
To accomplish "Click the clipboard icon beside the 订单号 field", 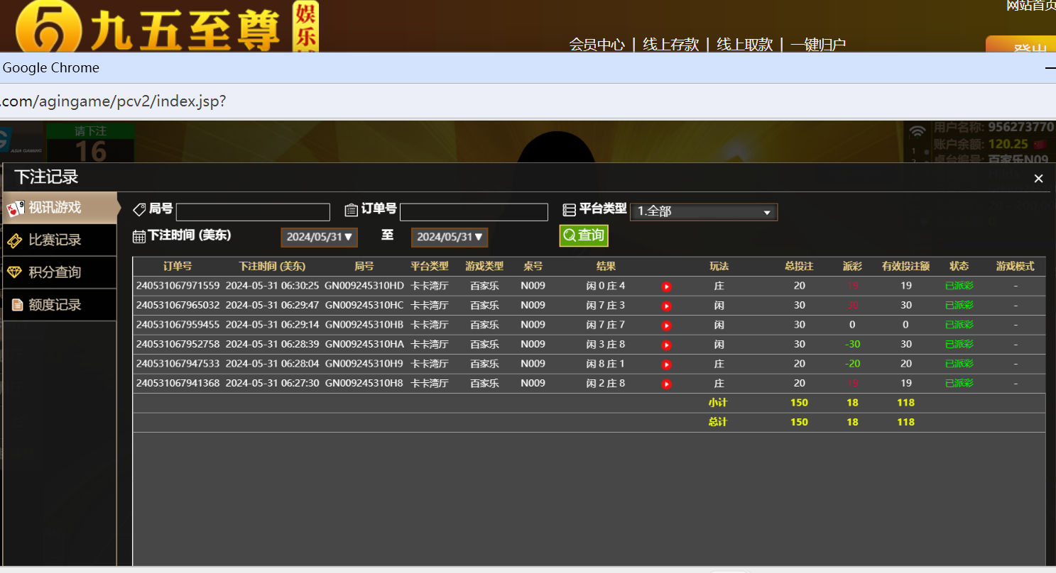I will tap(352, 208).
